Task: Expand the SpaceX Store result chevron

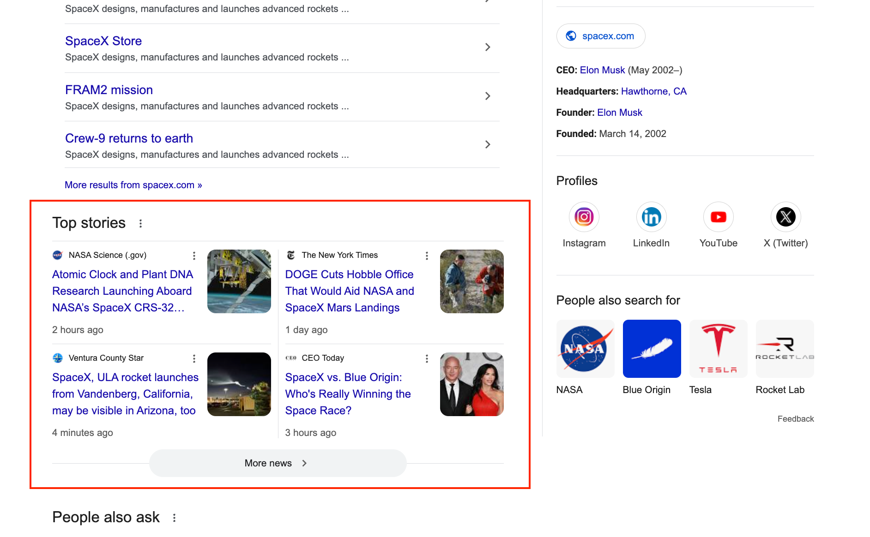Action: tap(488, 47)
